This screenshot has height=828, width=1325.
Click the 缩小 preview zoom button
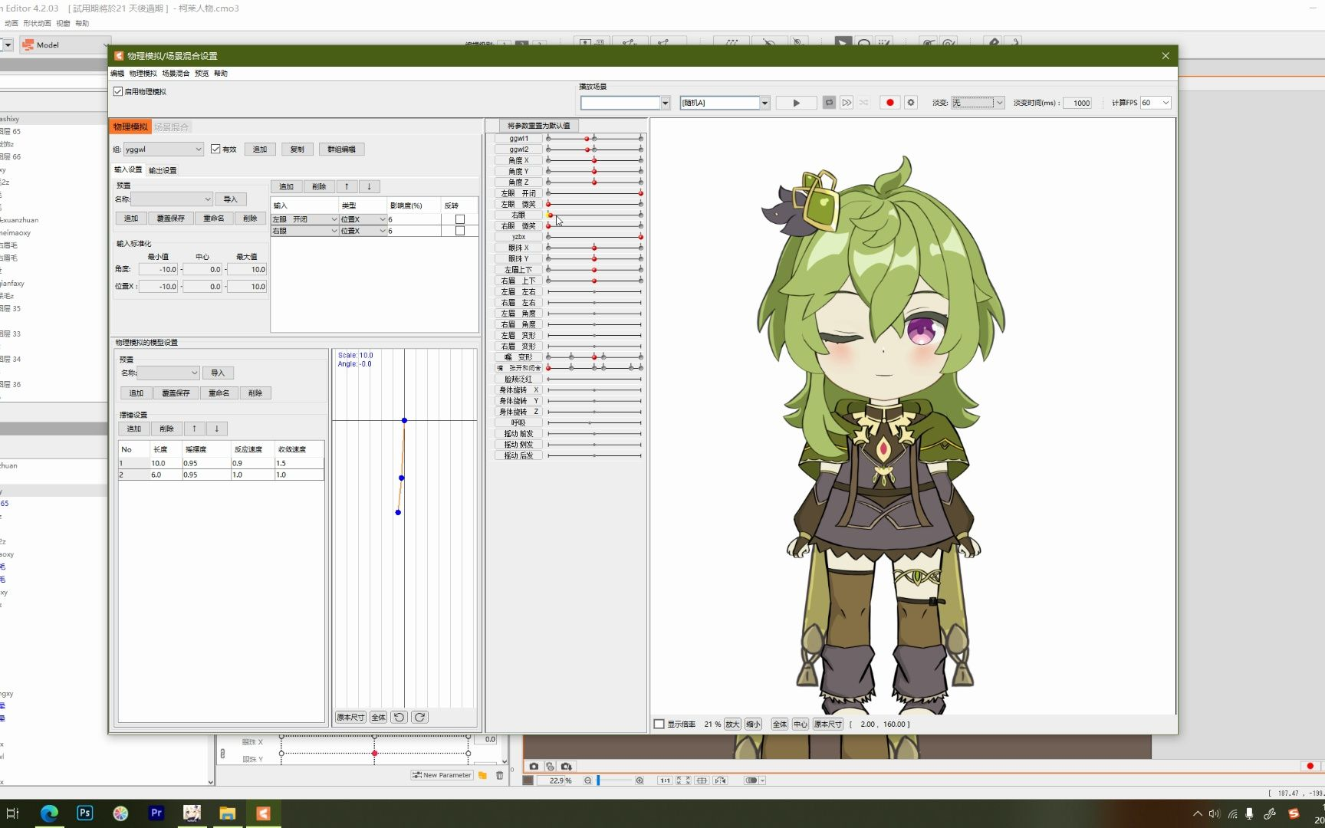click(x=753, y=724)
